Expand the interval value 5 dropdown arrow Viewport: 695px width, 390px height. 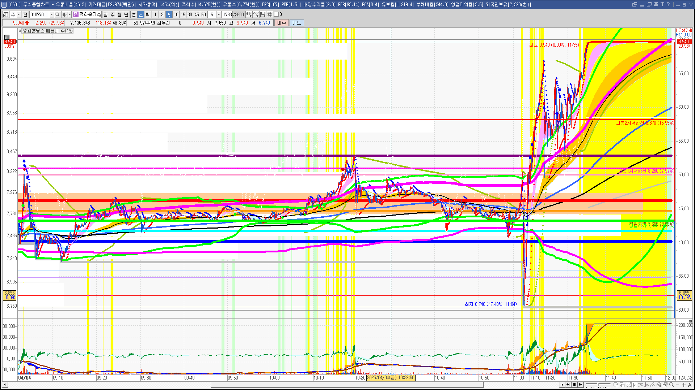tap(219, 14)
